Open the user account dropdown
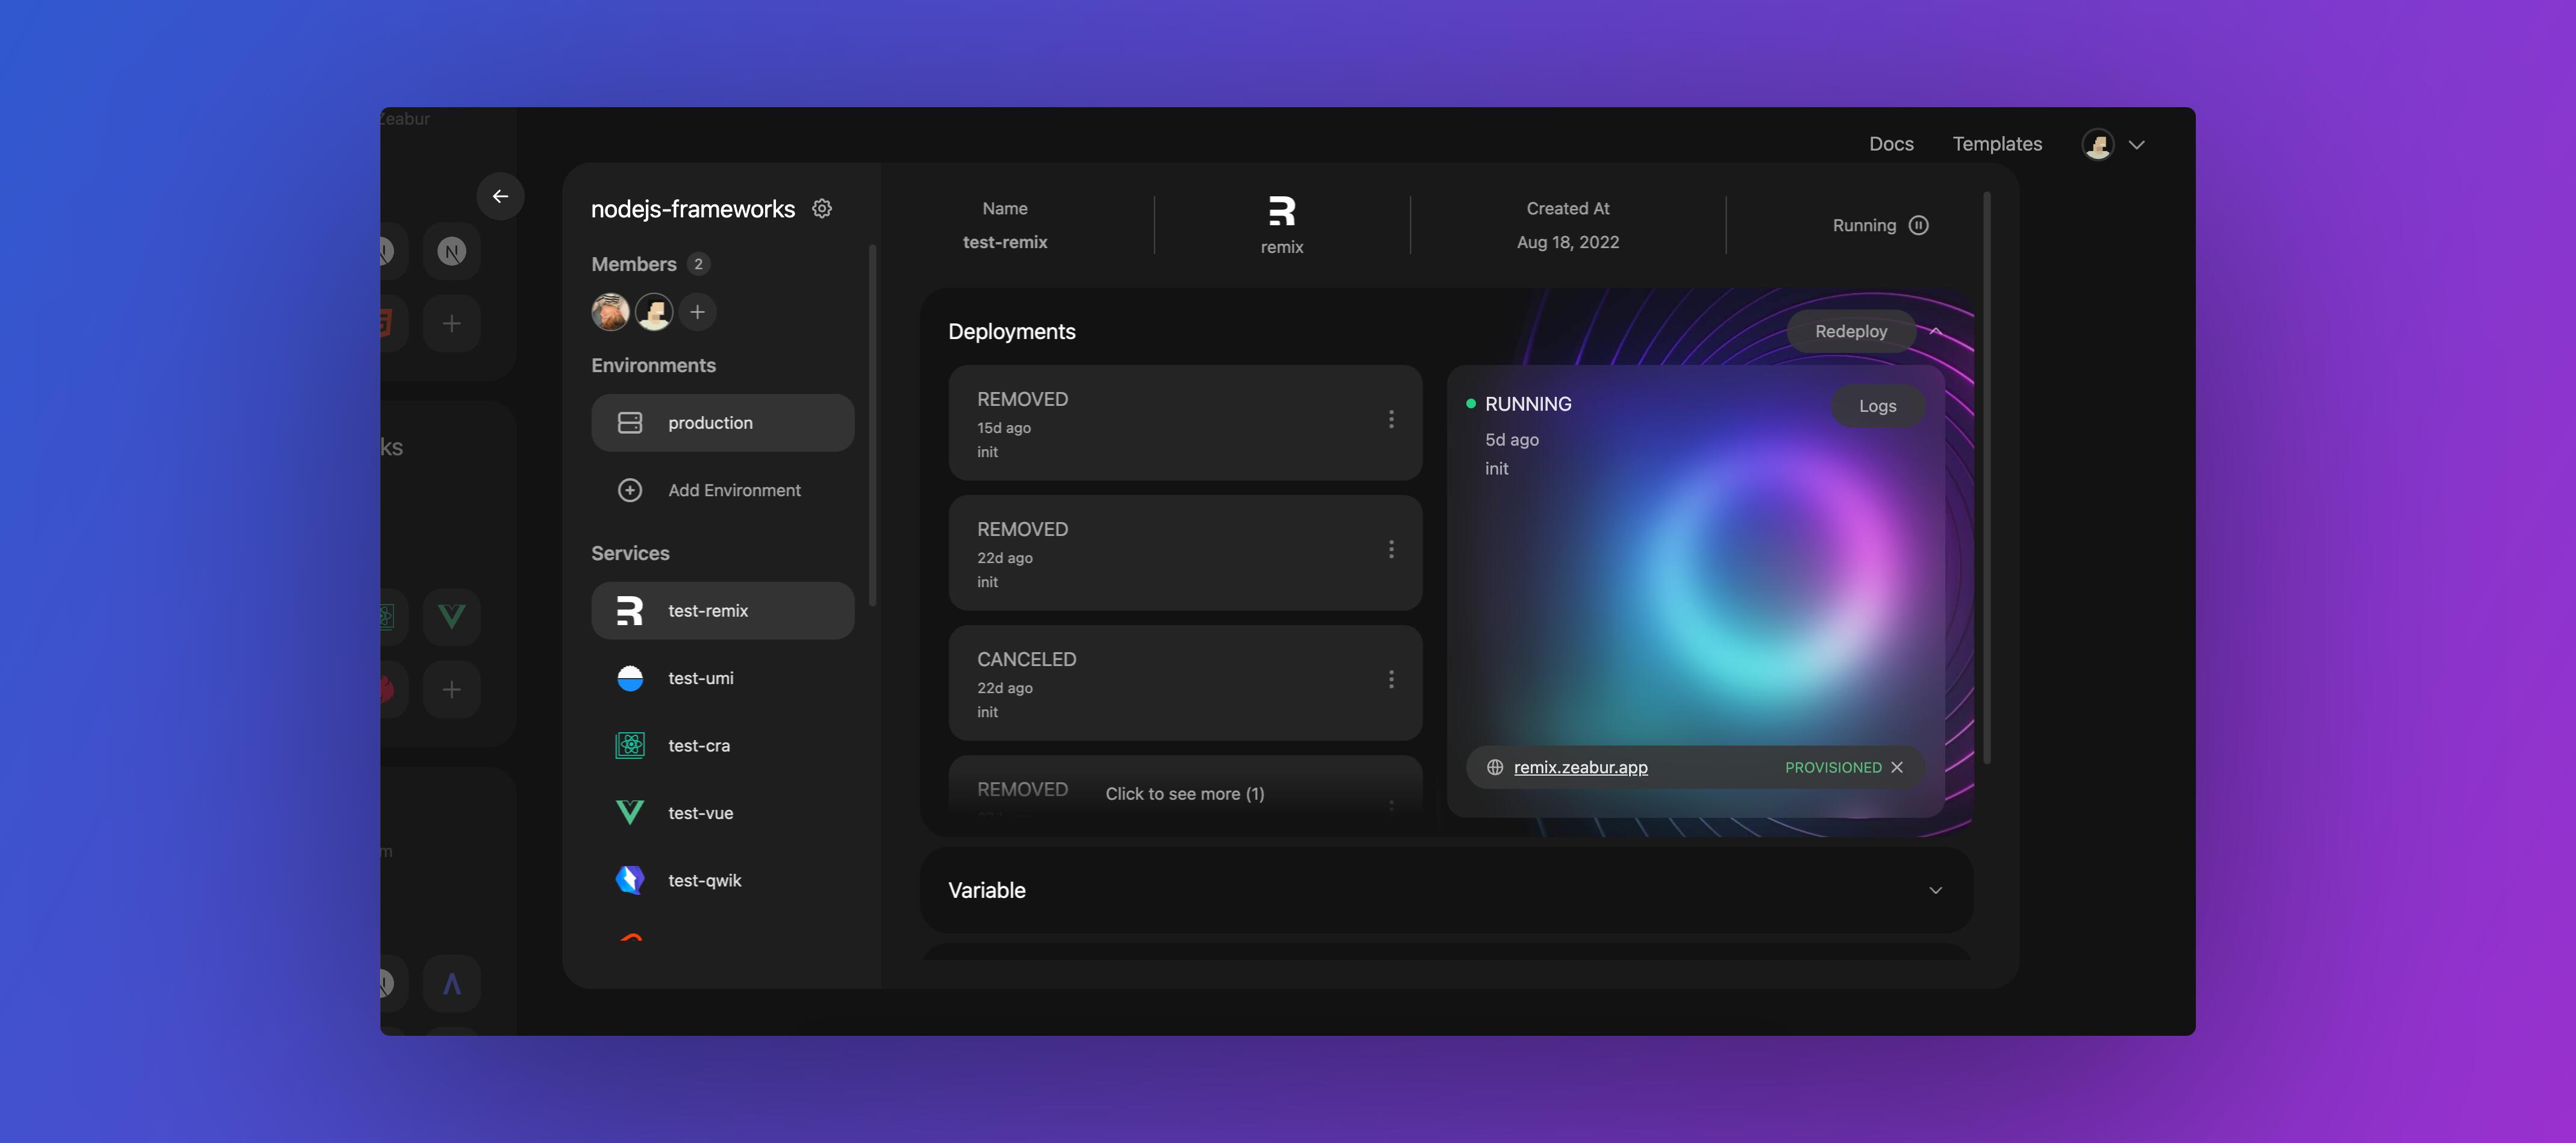 coord(2136,145)
